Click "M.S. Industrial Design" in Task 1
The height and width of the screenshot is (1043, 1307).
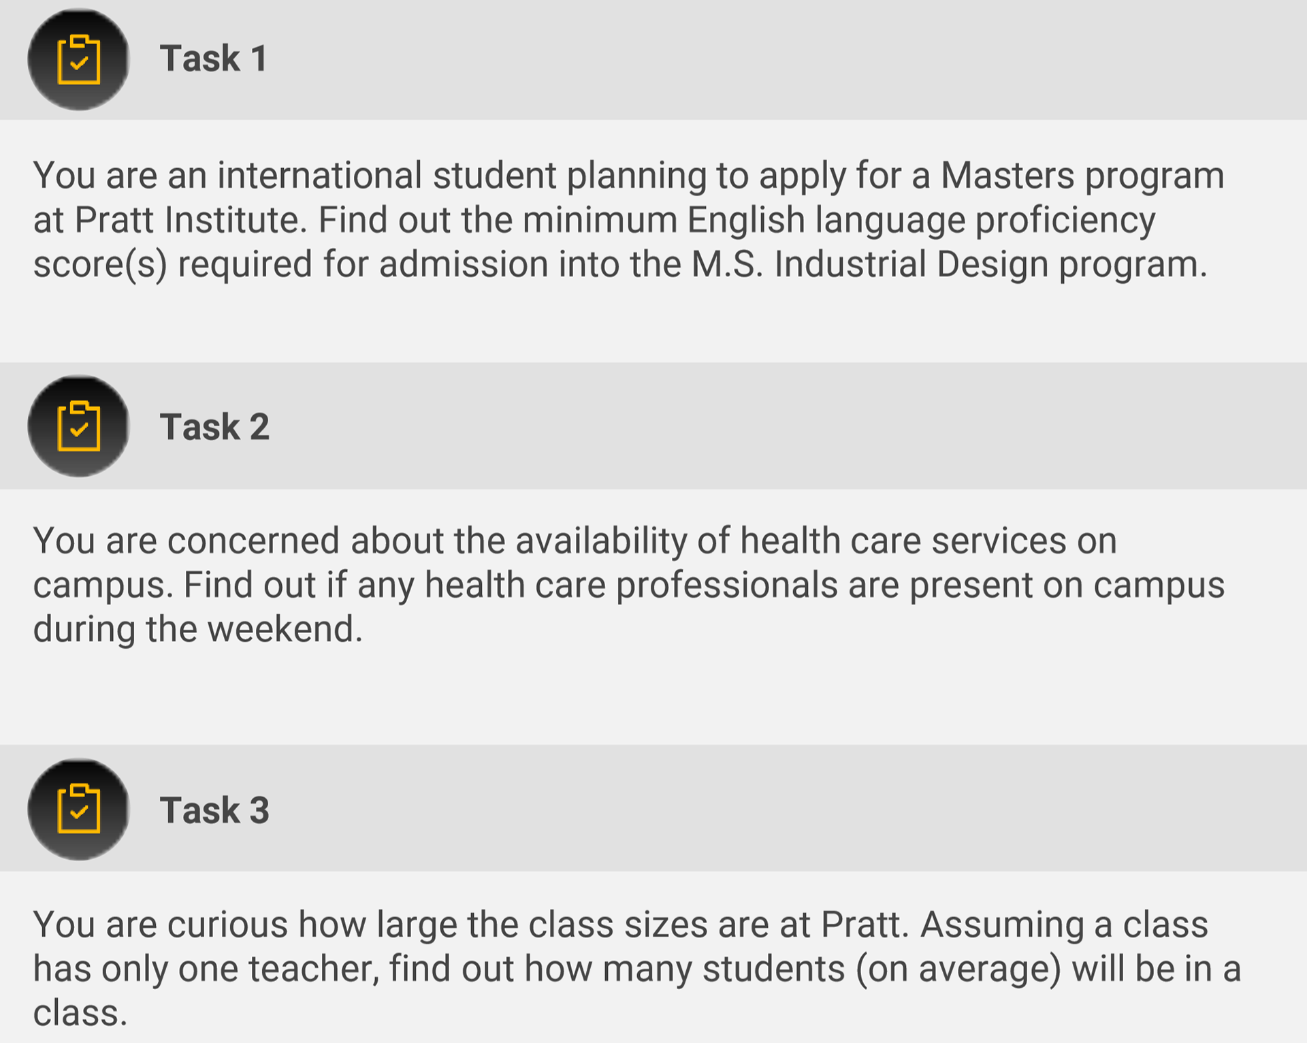(870, 264)
